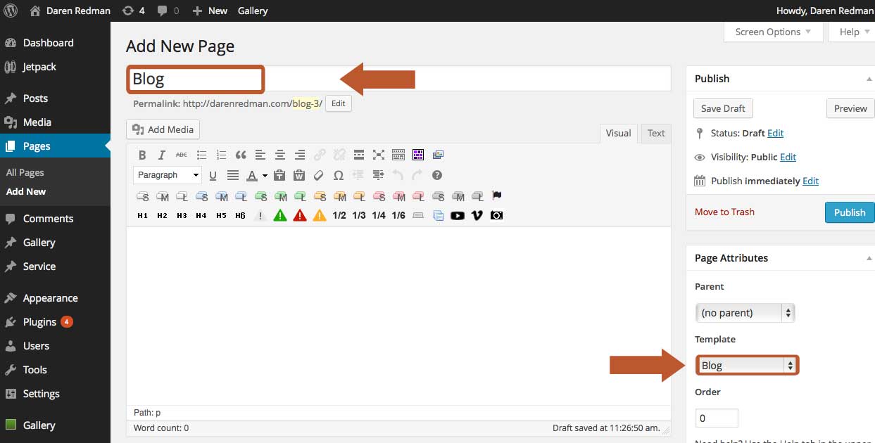Image resolution: width=875 pixels, height=443 pixels.
Task: Collapse the Page Attributes box
Action: [869, 259]
